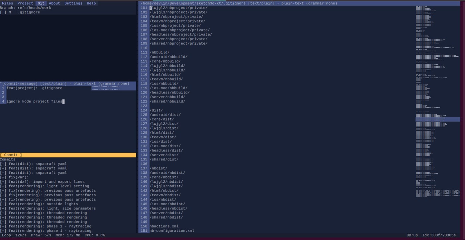Click the Commit button
Screen dimensions: 465x240
coord(68,155)
